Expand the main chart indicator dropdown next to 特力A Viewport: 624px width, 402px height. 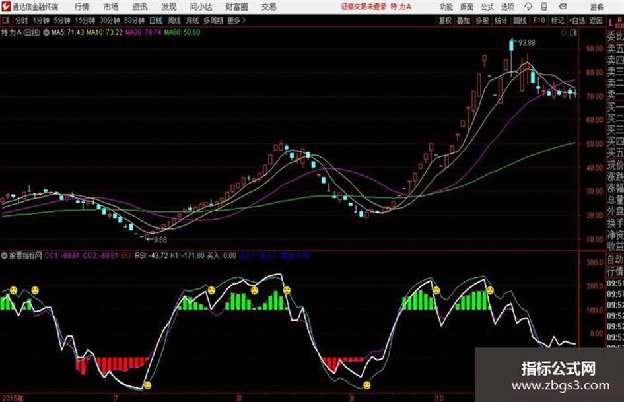(x=46, y=32)
